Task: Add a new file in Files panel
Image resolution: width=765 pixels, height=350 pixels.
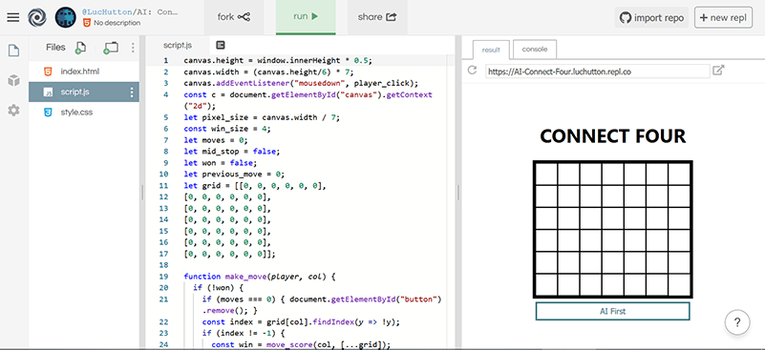Action: click(x=80, y=48)
